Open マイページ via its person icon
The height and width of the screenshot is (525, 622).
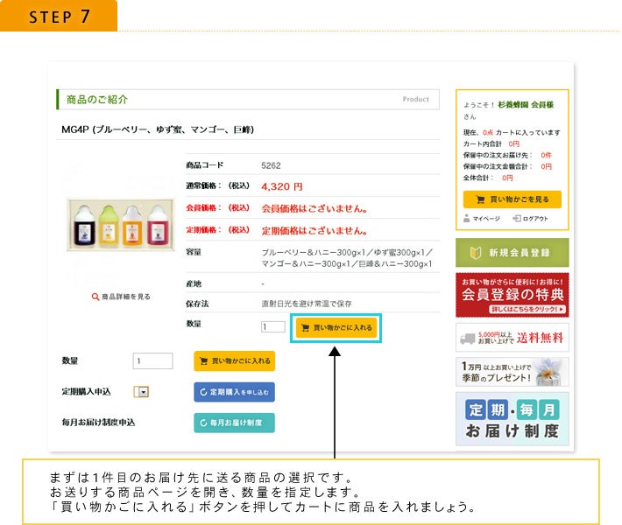point(467,219)
